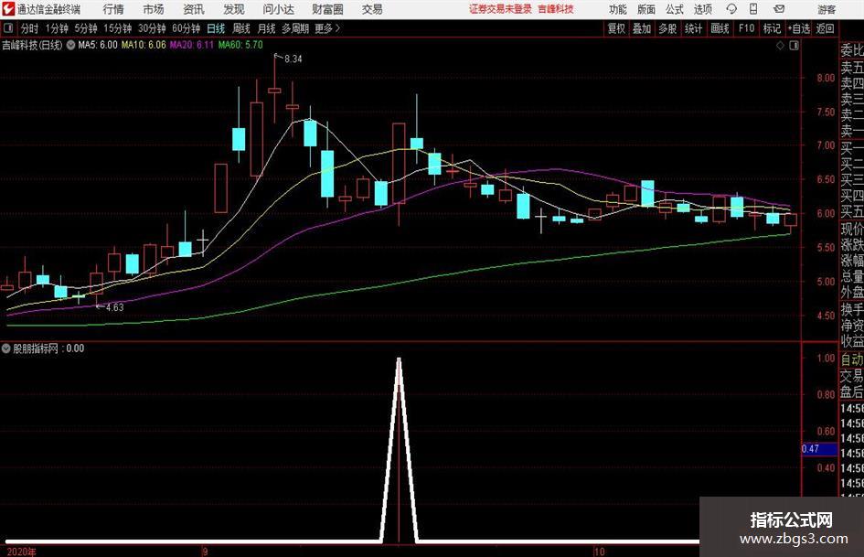Image resolution: width=864 pixels, height=557 pixels.
Task: Click the 多股 multi-stock button
Action: click(x=667, y=28)
